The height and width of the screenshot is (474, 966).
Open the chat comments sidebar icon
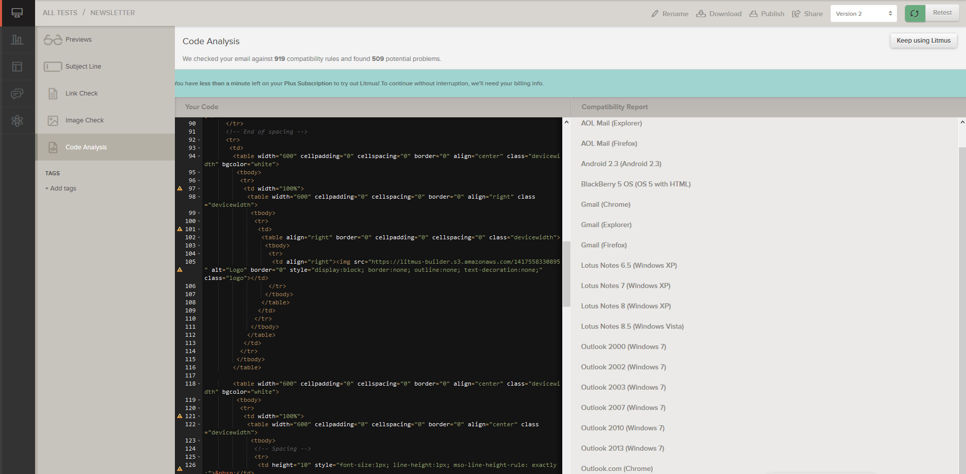[x=17, y=93]
